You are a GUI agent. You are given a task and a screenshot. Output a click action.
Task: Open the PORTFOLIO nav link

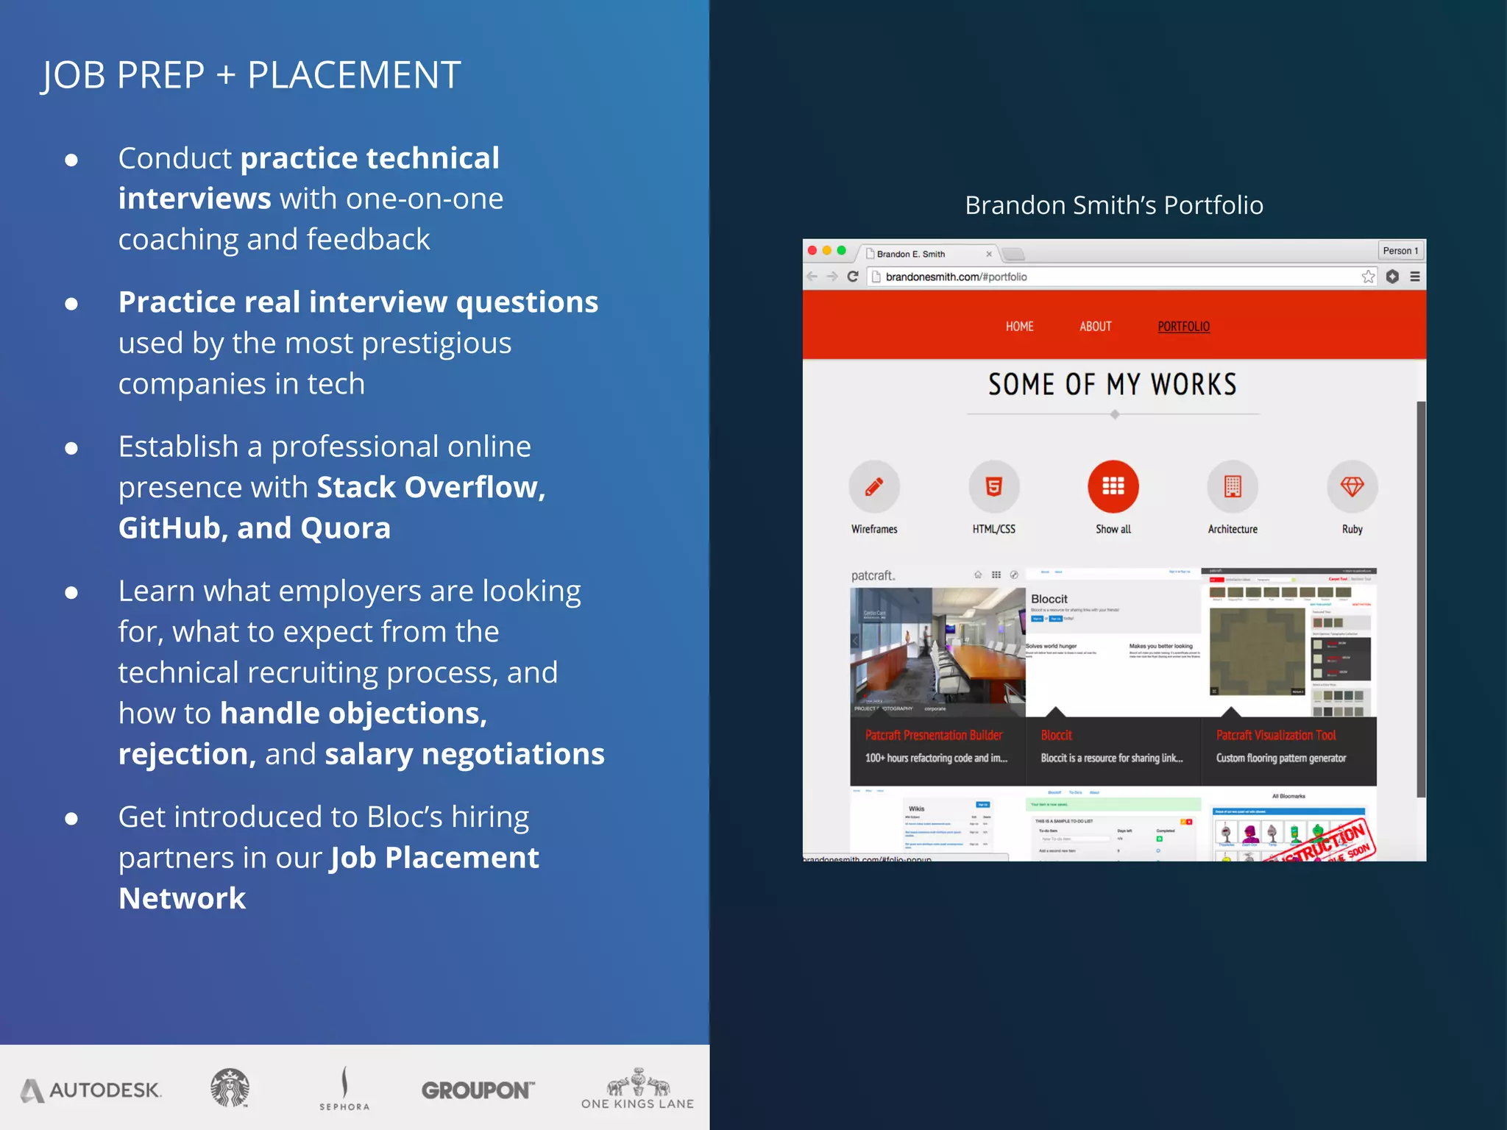point(1183,326)
